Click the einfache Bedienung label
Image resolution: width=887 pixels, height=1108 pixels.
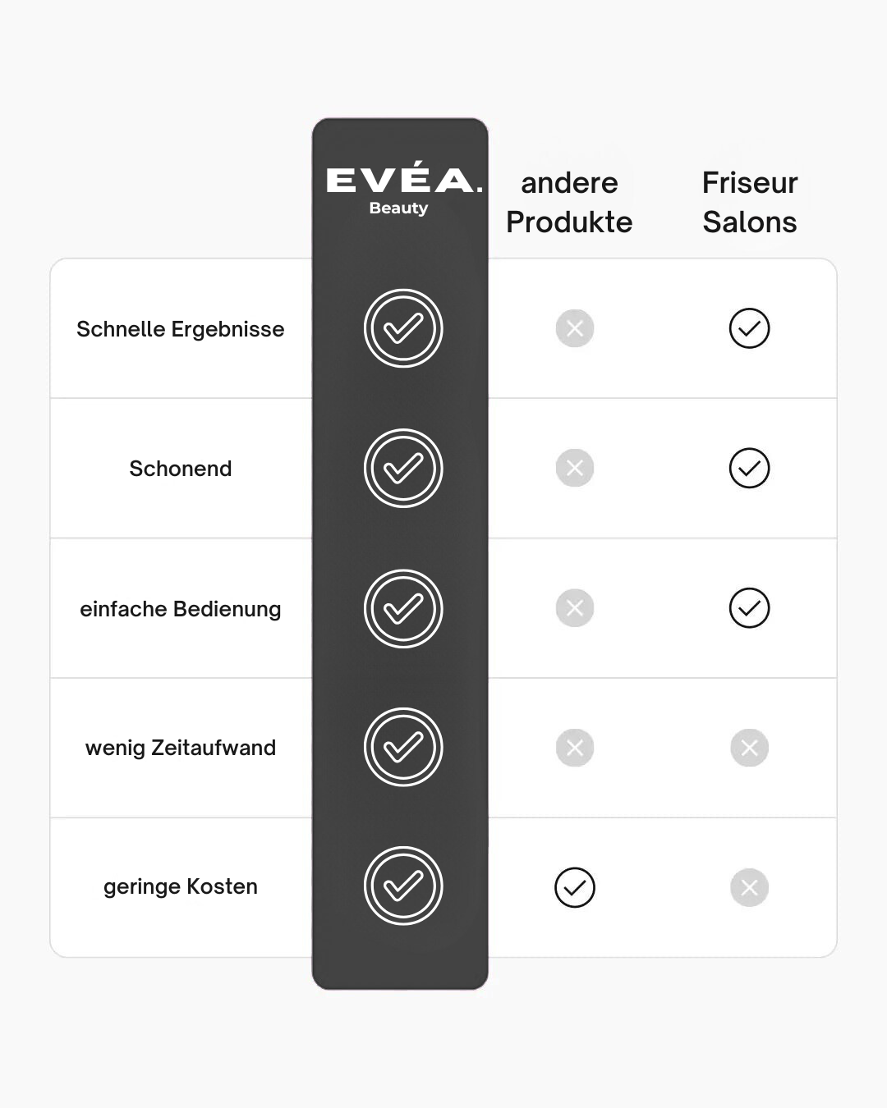click(x=181, y=609)
